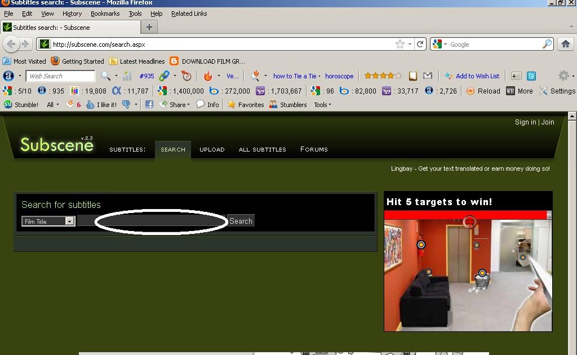Open the StumbleUpon Tools dropdown
This screenshot has height=355, width=577.
click(322, 104)
